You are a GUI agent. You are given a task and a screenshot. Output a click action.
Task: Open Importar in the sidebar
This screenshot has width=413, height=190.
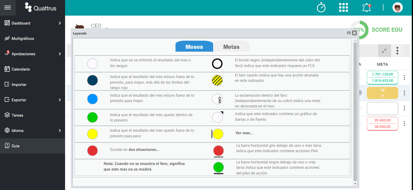[x=33, y=85]
